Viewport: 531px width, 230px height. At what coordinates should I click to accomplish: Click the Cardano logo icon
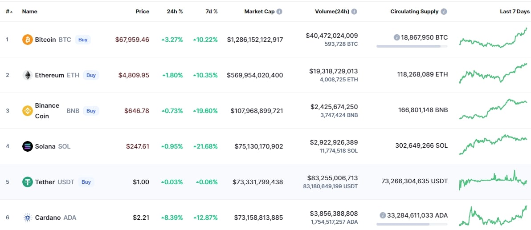[28, 218]
